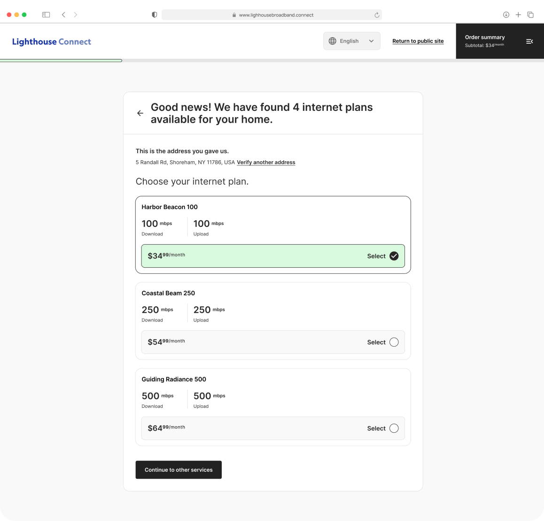Click the browser forward chevron
544x521 pixels.
pyautogui.click(x=76, y=15)
